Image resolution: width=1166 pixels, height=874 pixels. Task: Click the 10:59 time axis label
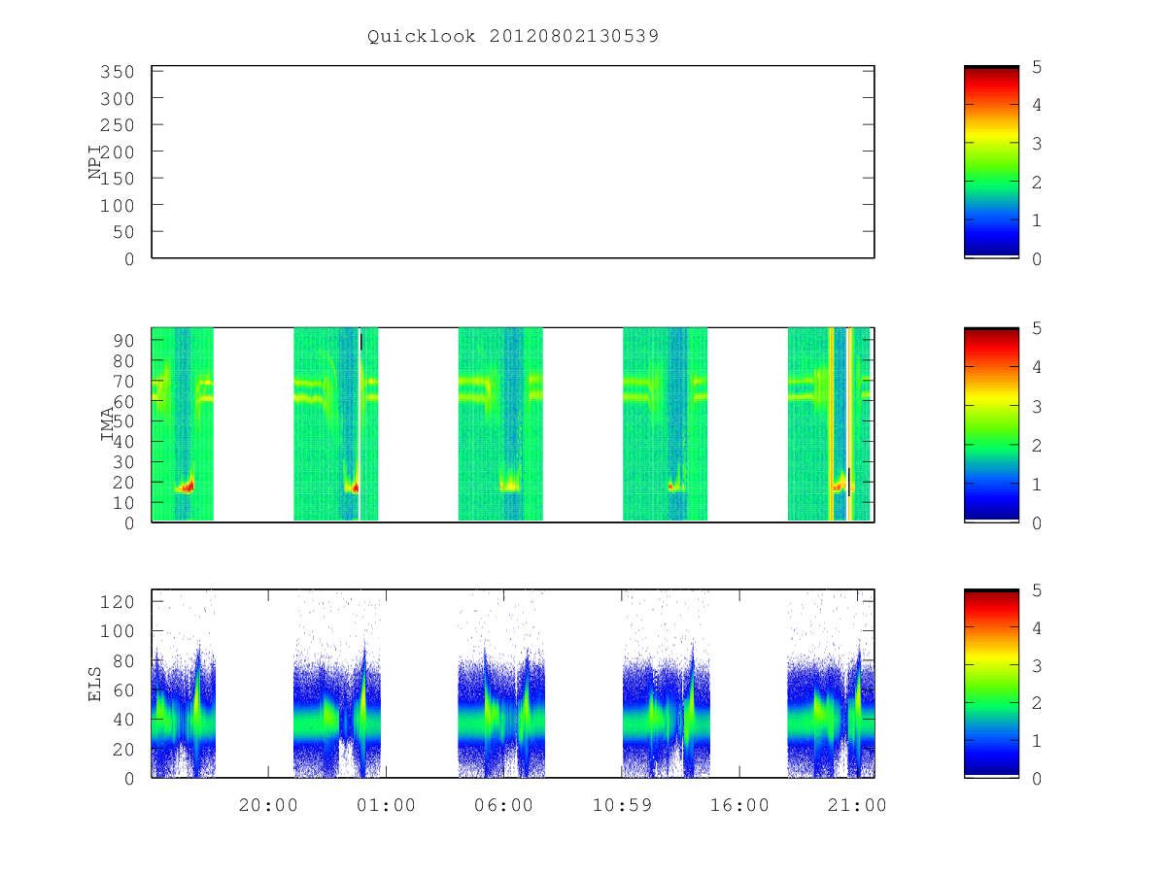pos(621,805)
